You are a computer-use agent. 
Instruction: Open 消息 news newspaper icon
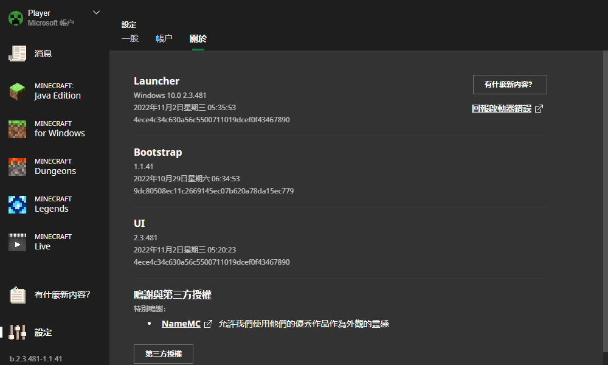[18, 54]
